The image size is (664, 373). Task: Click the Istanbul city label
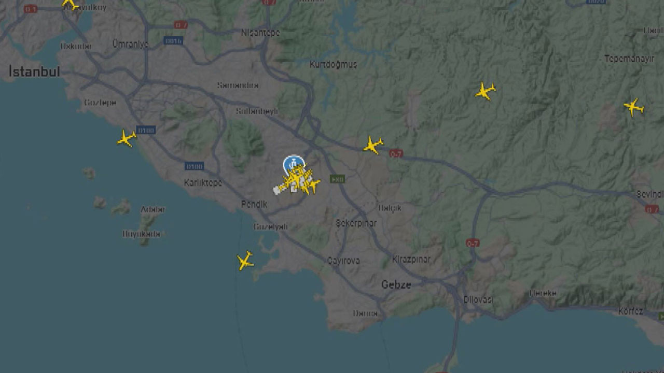click(x=34, y=71)
